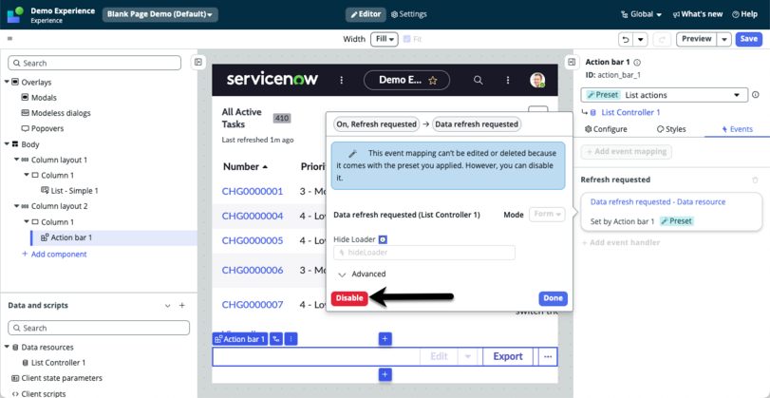Open record CHG0000004 link
This screenshot has height=398, width=770.
coord(253,216)
